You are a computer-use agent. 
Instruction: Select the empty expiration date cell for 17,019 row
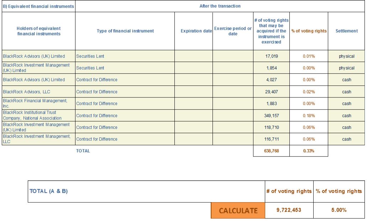coord(194,56)
